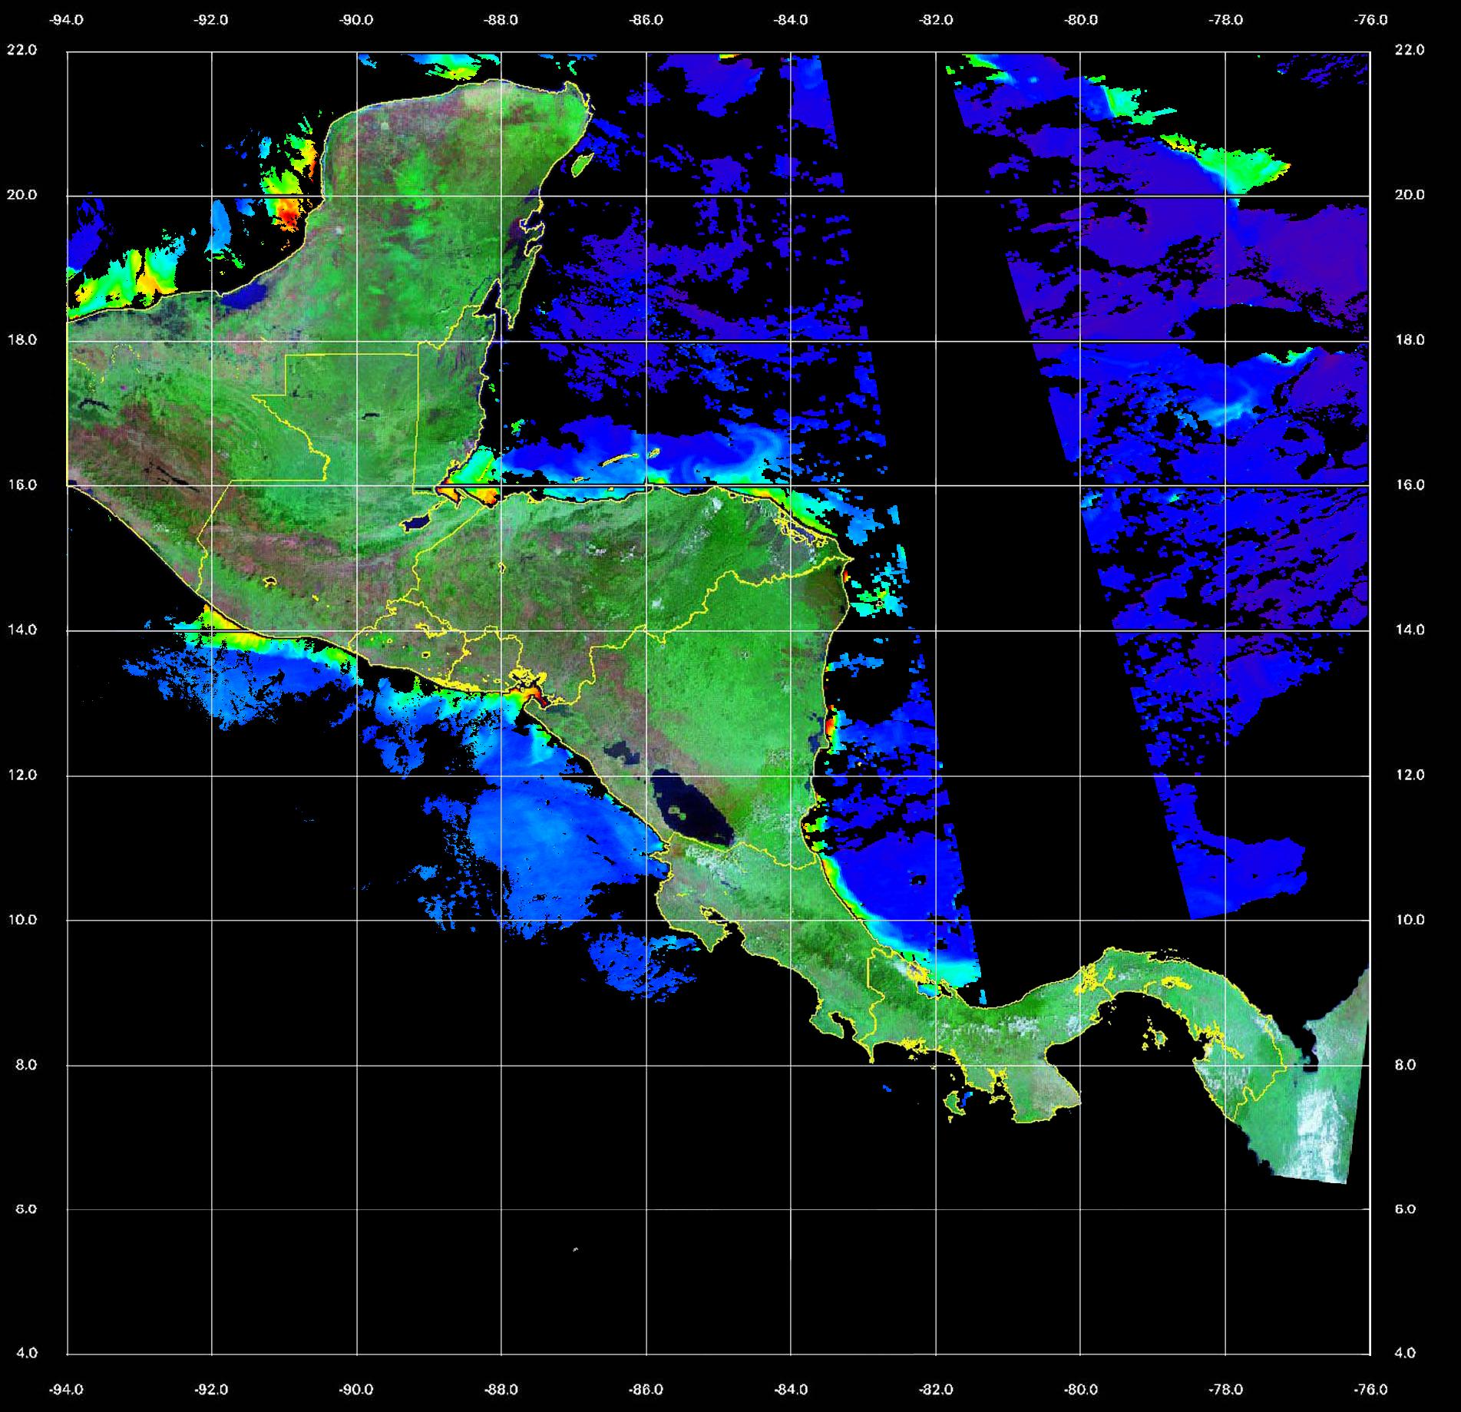Viewport: 1461px width, 1412px height.
Task: Click the "-94.0" label on top axis
Action: tap(67, 20)
